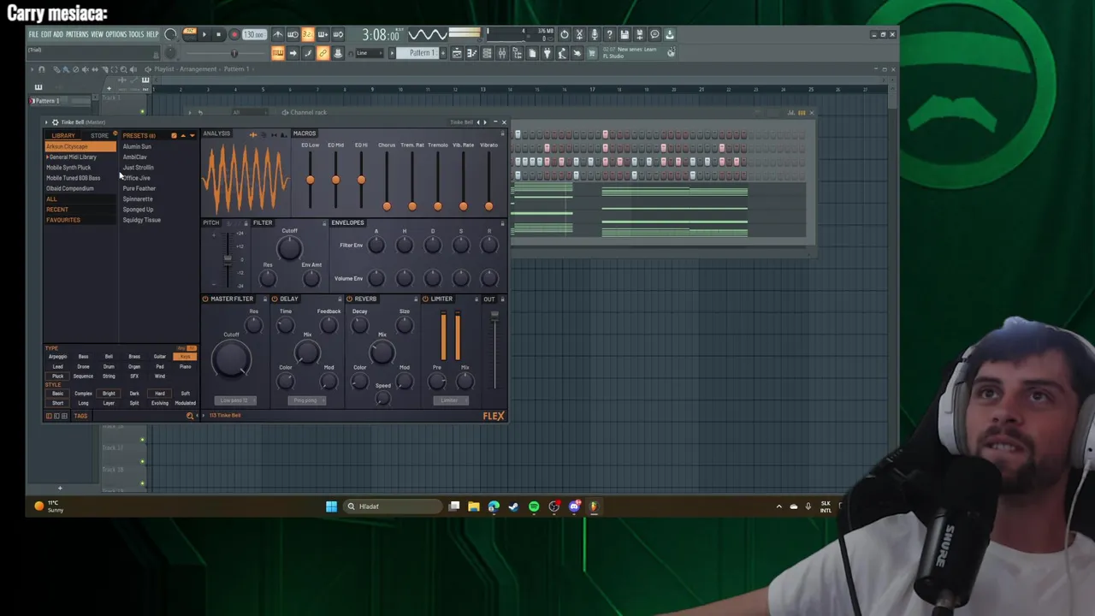1095x616 pixels.
Task: Open the FILE menu
Action: click(x=33, y=34)
